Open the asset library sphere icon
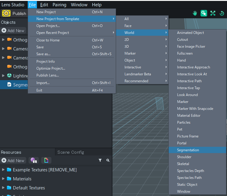Image resolution: width=227 pixels, height=196 pixels. (34, 160)
